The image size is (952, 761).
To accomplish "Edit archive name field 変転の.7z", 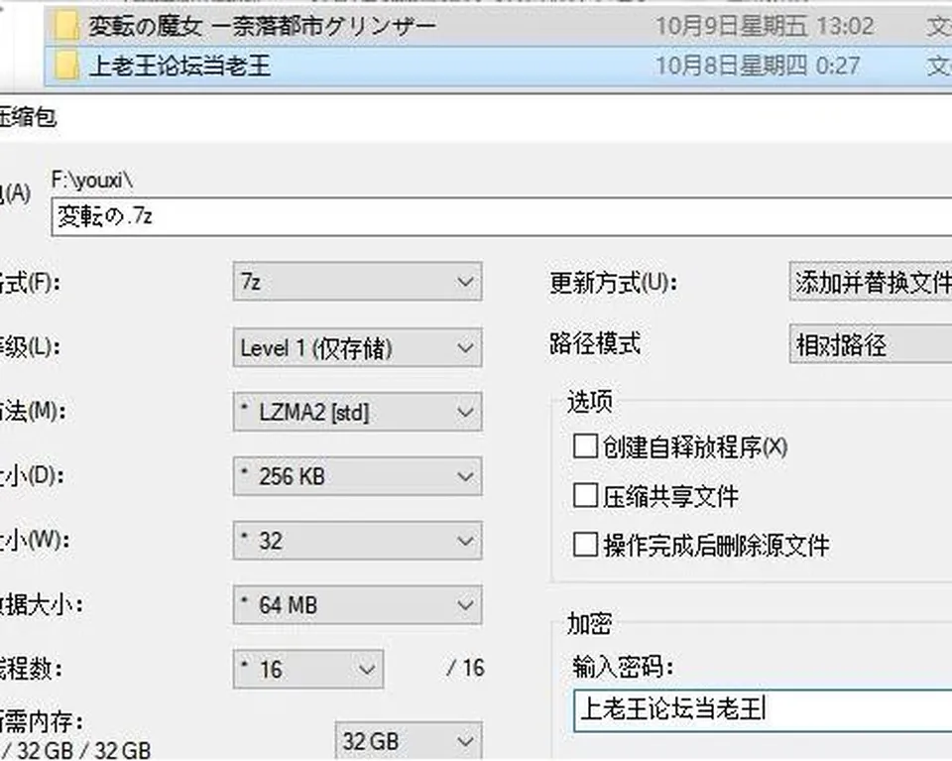I will (502, 217).
